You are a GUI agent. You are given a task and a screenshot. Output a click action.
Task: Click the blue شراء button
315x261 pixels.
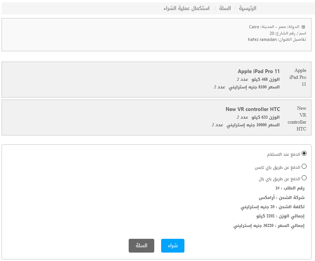point(173,245)
